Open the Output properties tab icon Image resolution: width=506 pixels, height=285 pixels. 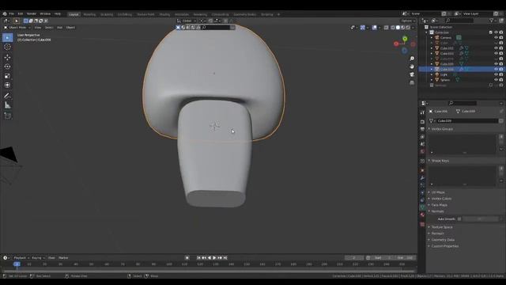click(422, 129)
